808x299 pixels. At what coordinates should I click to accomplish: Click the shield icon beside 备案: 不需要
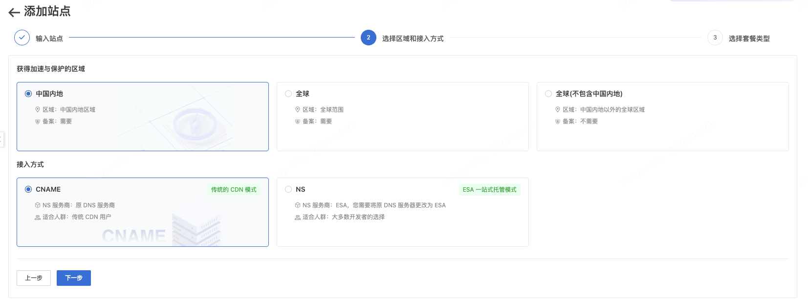click(x=558, y=121)
